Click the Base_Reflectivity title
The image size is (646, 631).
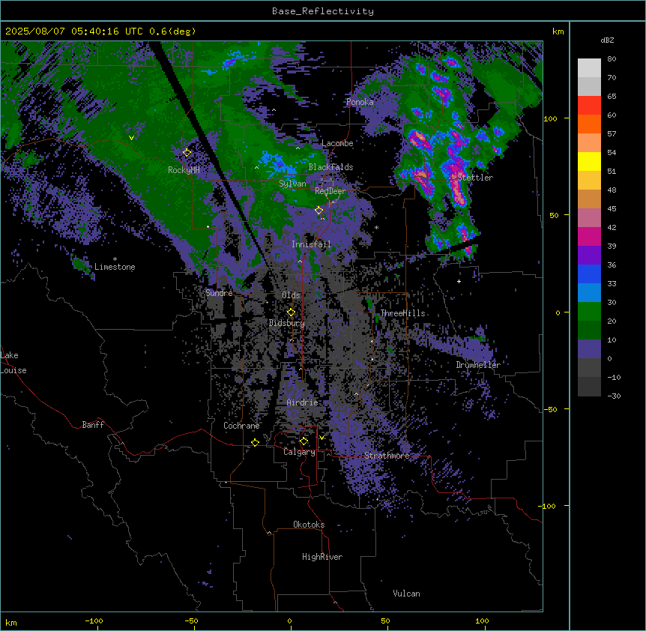pyautogui.click(x=323, y=11)
